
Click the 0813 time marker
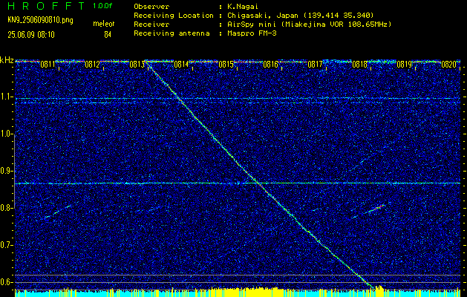click(x=137, y=65)
